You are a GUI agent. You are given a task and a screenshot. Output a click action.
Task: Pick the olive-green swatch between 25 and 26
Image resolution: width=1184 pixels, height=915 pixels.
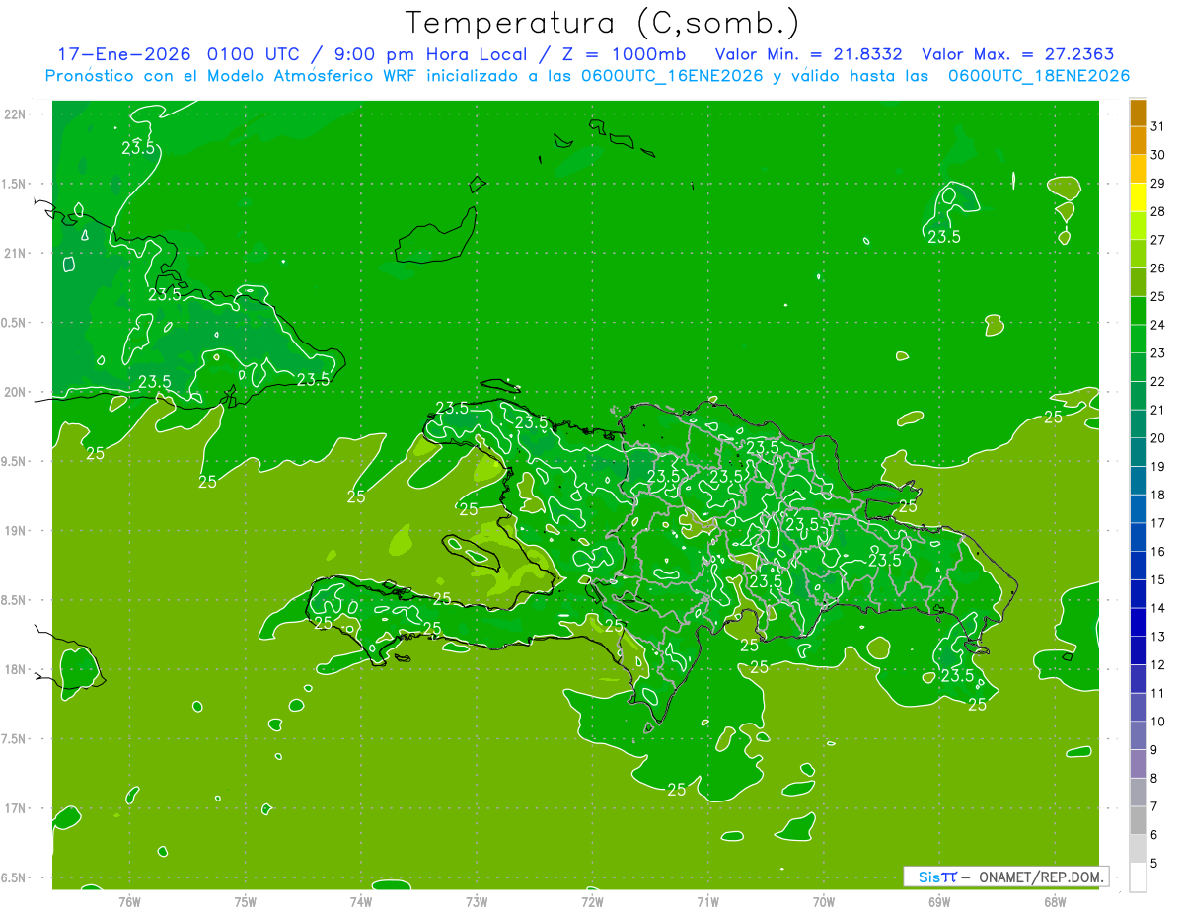click(1138, 282)
